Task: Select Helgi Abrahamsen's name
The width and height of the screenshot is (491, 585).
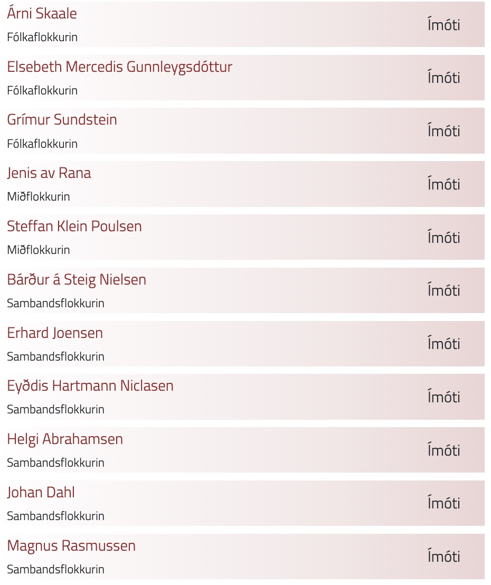Action: point(65,439)
